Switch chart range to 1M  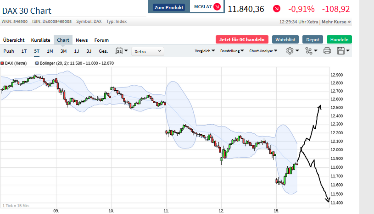tap(50, 51)
